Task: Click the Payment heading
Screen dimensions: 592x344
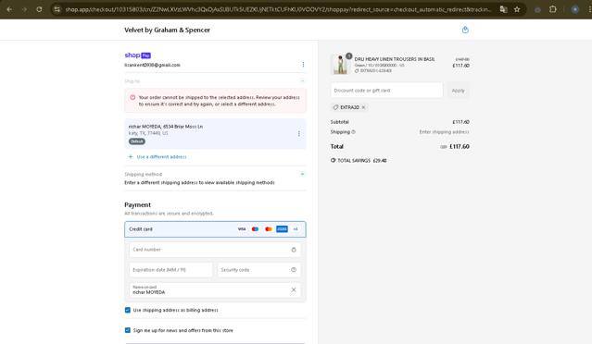Action: (137, 205)
